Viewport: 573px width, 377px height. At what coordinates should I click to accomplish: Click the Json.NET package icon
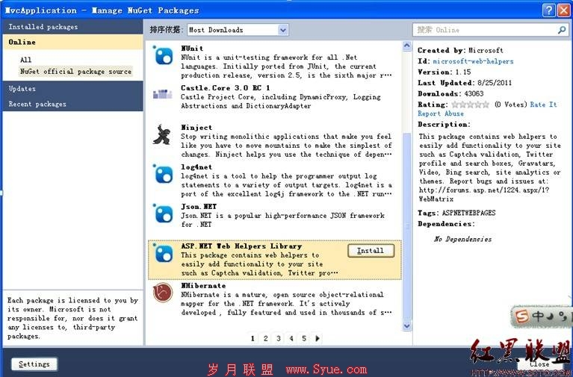point(163,214)
